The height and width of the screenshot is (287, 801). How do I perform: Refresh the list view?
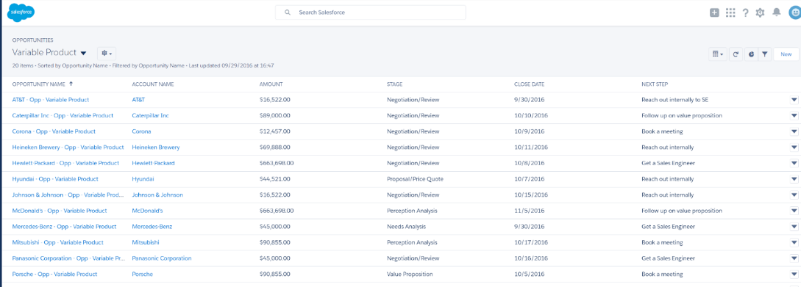736,54
